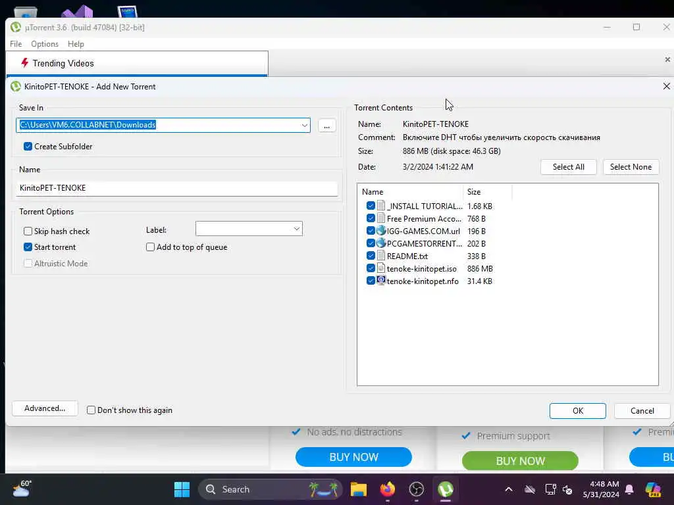Click the green BUY NOW button
The width and height of the screenshot is (674, 505).
(520, 461)
